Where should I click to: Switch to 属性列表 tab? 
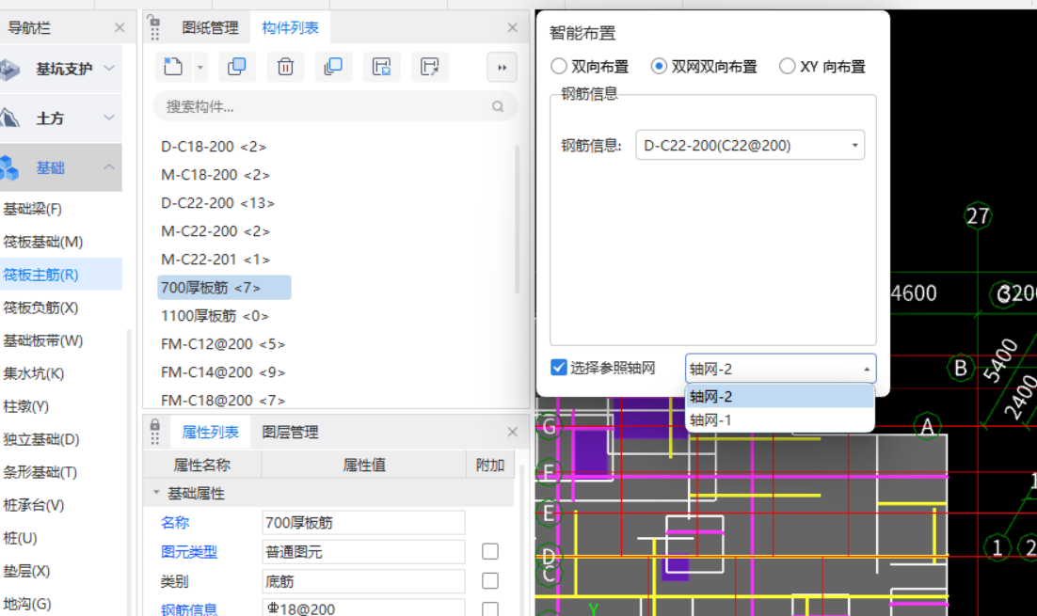(210, 432)
